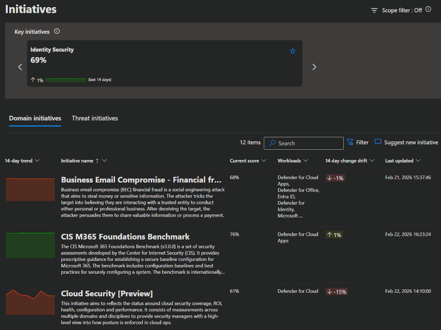Select the Domain initiatives tab
The height and width of the screenshot is (330, 441).
pyautogui.click(x=35, y=118)
